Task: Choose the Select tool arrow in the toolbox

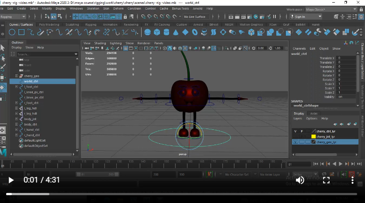Action: [x=3, y=47]
